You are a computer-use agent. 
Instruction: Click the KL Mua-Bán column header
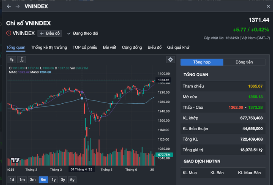249,173
